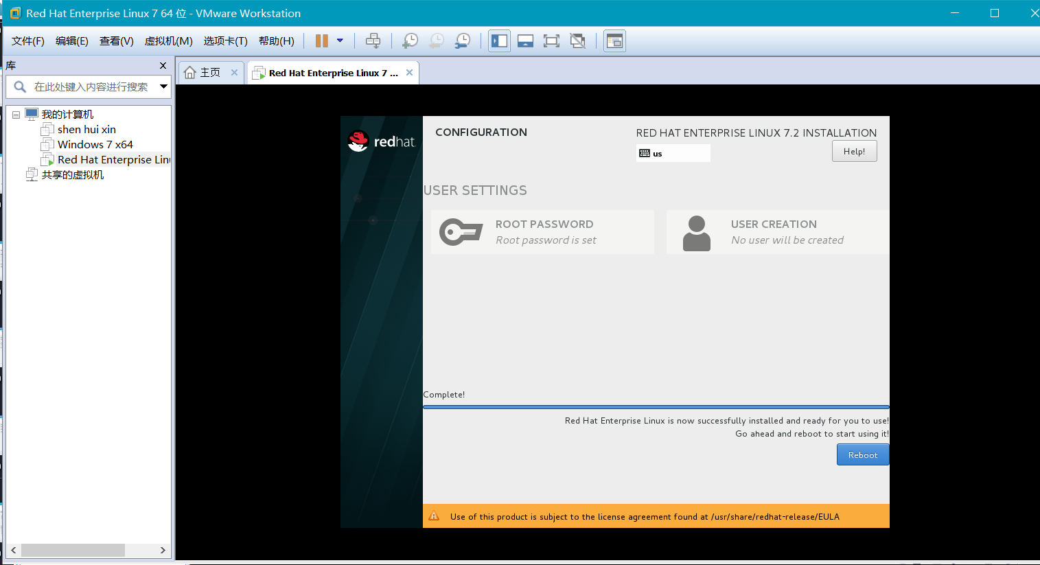The image size is (1040, 565).
Task: Open the 选项卡(T) menu
Action: pyautogui.click(x=226, y=41)
